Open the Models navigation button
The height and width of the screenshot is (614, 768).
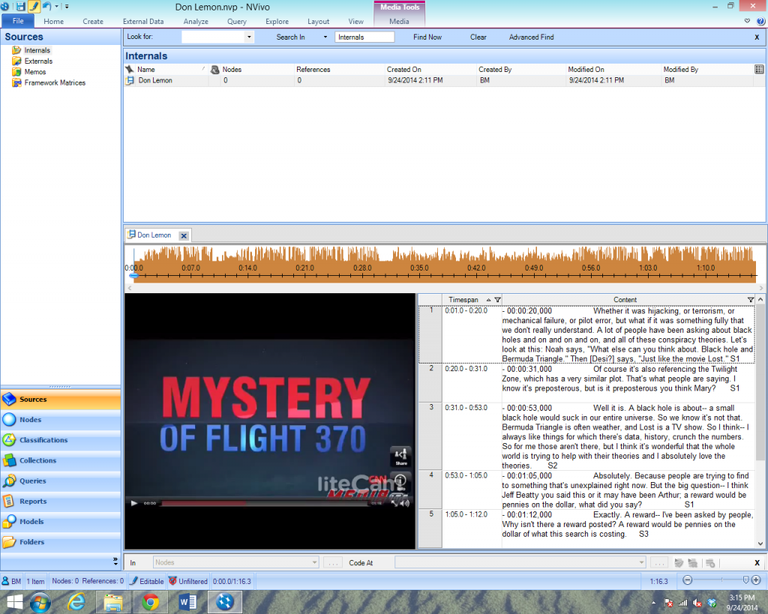pyautogui.click(x=61, y=522)
